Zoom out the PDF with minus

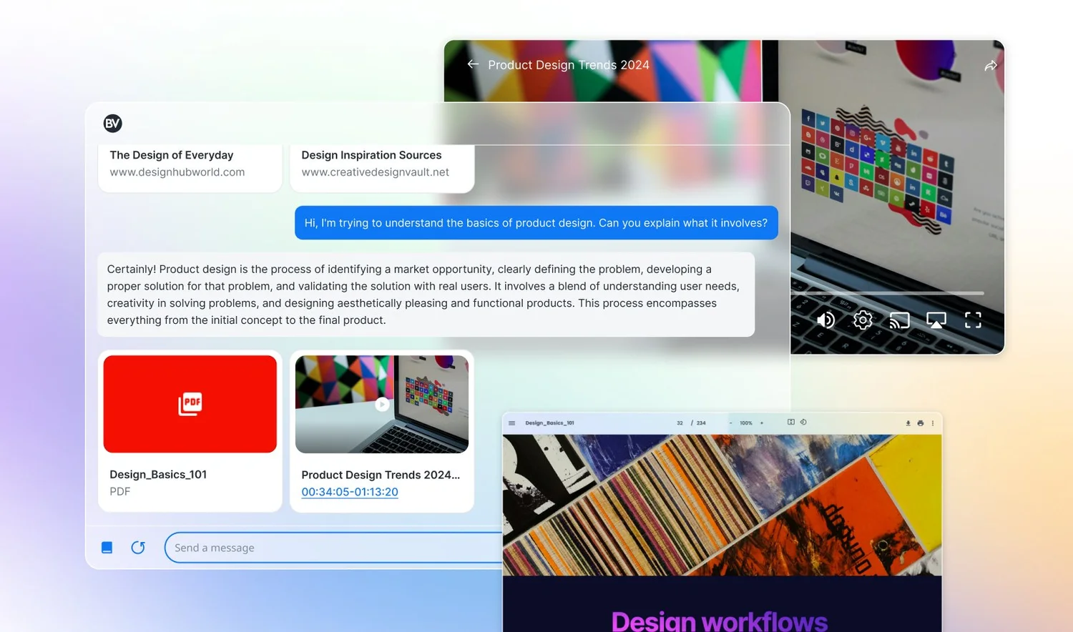click(730, 423)
